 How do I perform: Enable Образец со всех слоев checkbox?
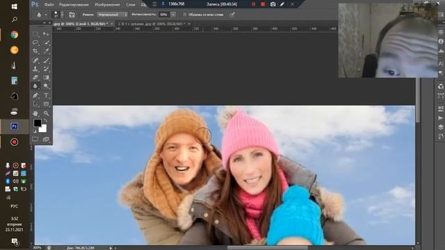click(x=184, y=15)
